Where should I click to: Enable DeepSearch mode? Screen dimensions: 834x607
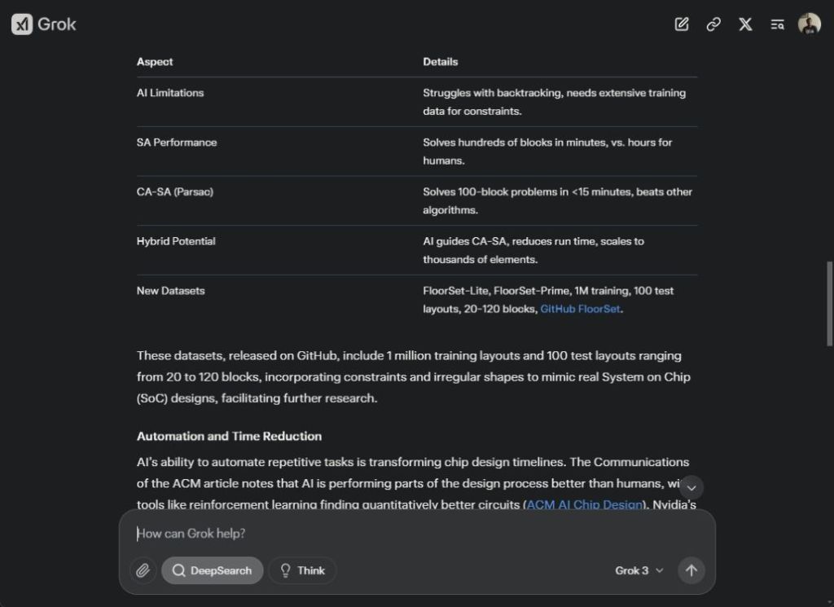(212, 570)
